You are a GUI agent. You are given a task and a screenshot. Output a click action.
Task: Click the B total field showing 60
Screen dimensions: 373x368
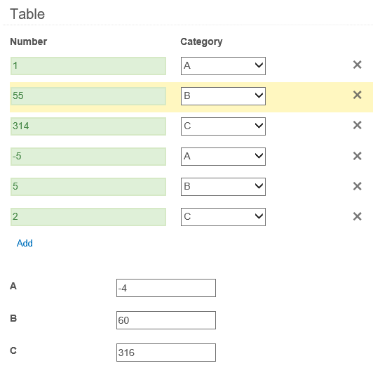tap(166, 320)
